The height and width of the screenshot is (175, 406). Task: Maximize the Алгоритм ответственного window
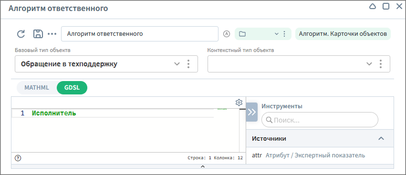click(386, 7)
